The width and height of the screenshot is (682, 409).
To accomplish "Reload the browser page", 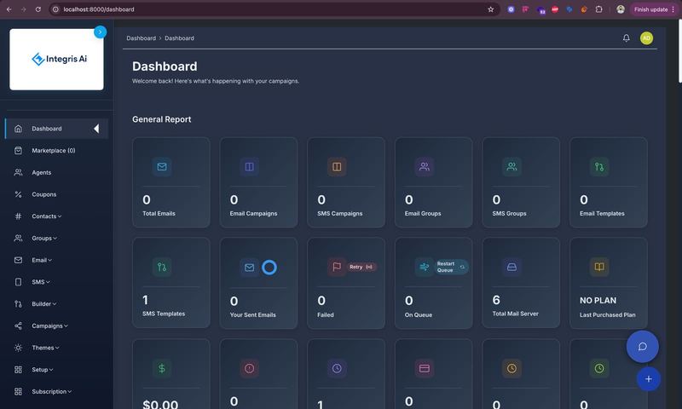I will 38,9.
